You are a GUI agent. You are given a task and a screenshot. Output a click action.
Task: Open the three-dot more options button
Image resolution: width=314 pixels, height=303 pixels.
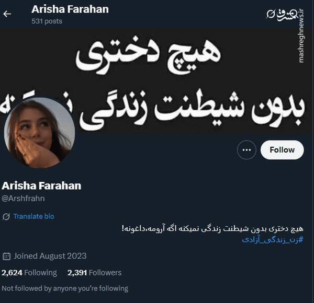pos(246,150)
